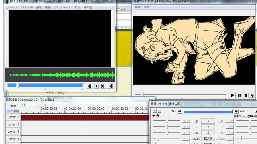Click the left Y value -1.0
Screen dimensions: 257x144
[x=196, y=127]
